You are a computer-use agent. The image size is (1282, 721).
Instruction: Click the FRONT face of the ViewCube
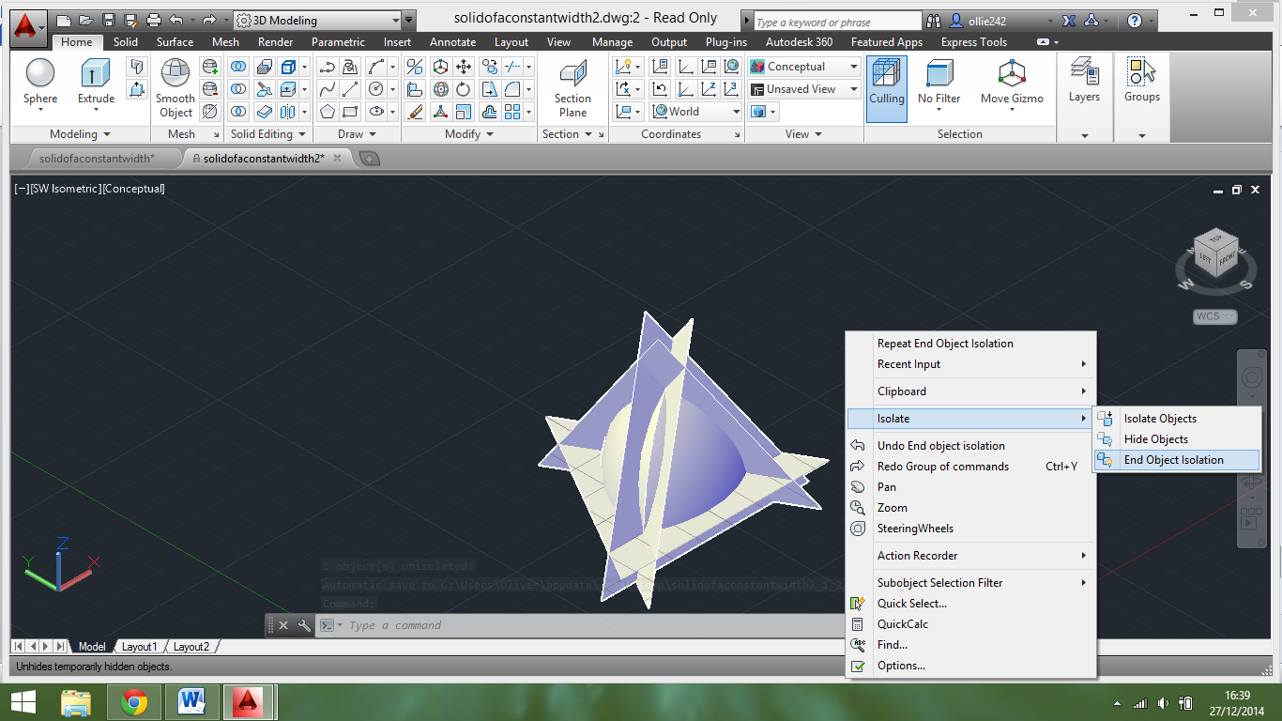[x=1227, y=260]
